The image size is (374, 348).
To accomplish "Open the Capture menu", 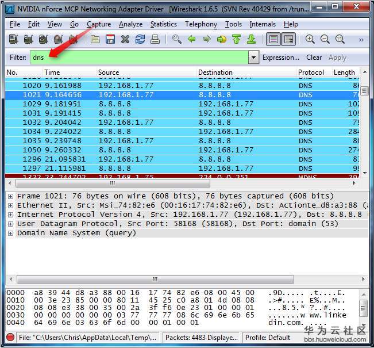I will point(99,24).
